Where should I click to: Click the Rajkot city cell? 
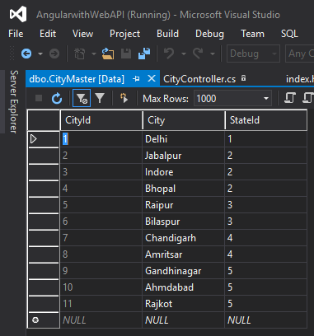(184, 304)
